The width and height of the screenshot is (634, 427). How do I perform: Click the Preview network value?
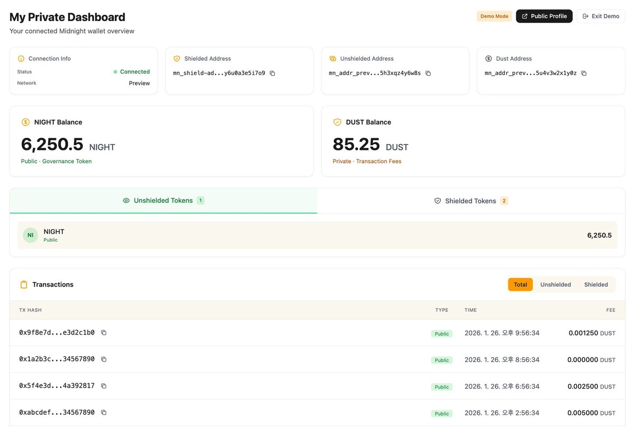click(139, 83)
